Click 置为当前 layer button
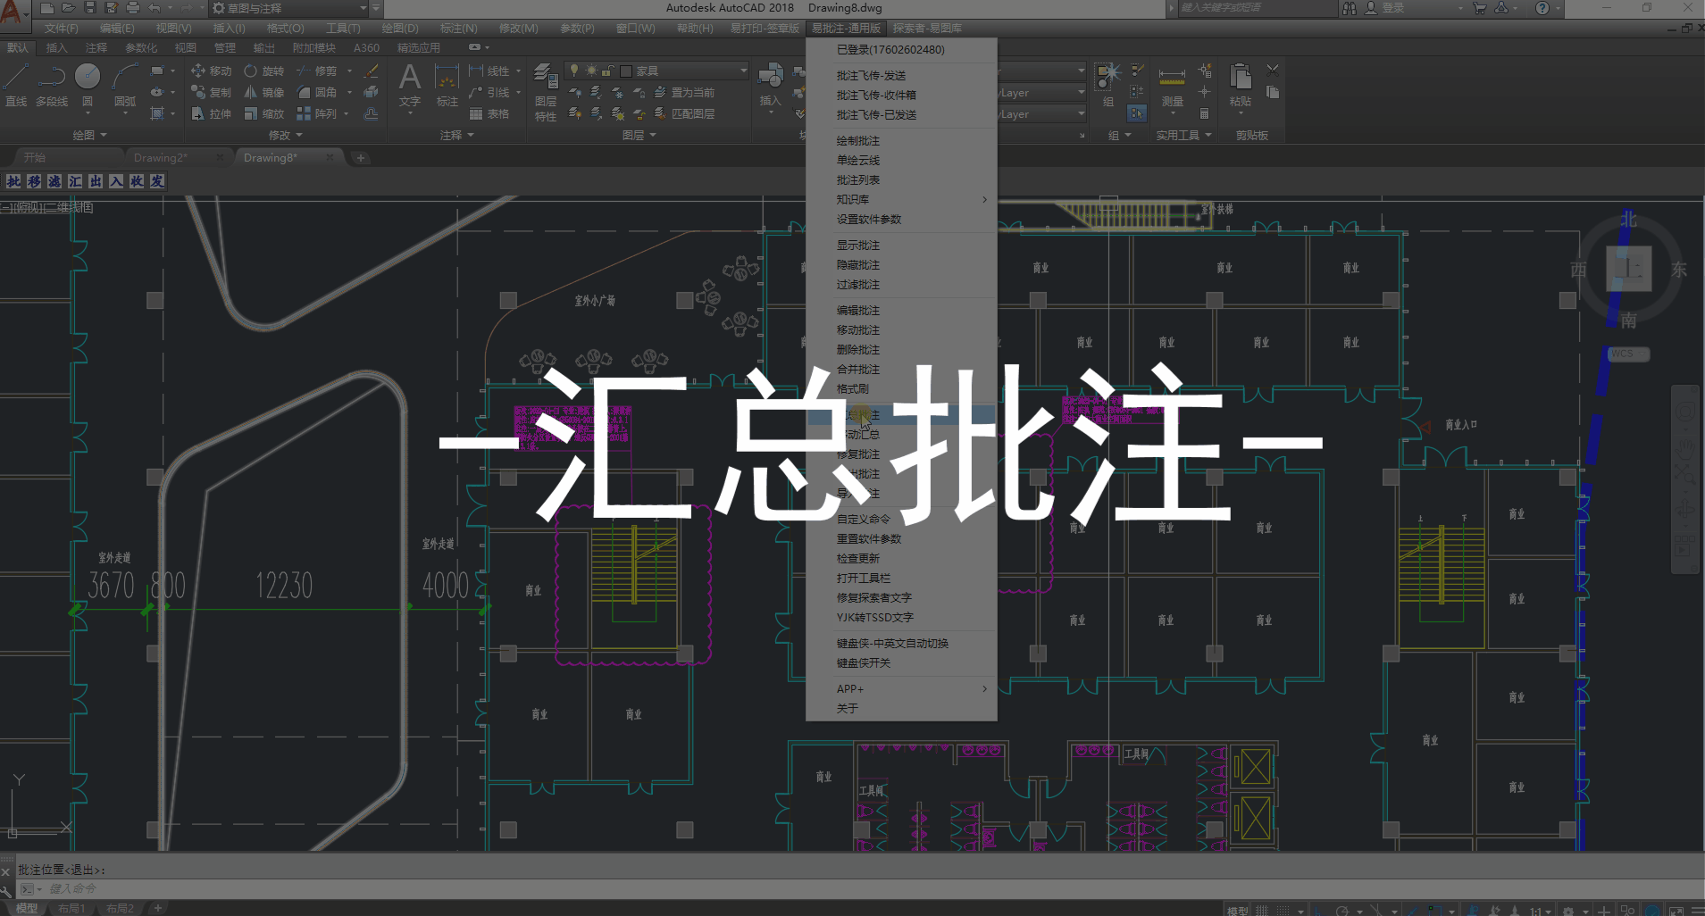Screen dimensions: 1705x916 click(x=684, y=92)
